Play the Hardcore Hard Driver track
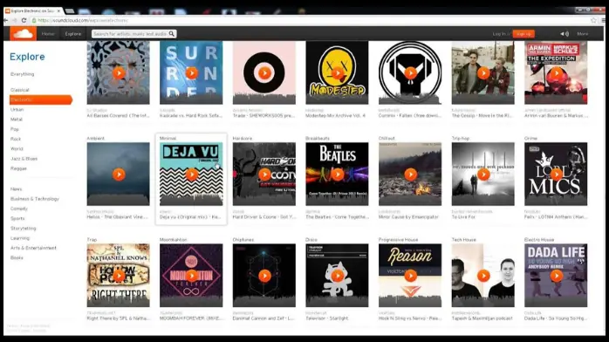Screen dimensions: 609x342 (264, 174)
